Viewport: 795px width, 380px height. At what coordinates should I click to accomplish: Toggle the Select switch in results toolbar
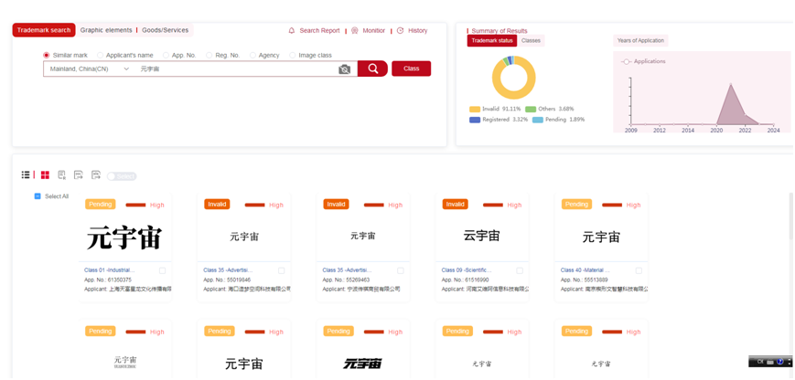(122, 175)
